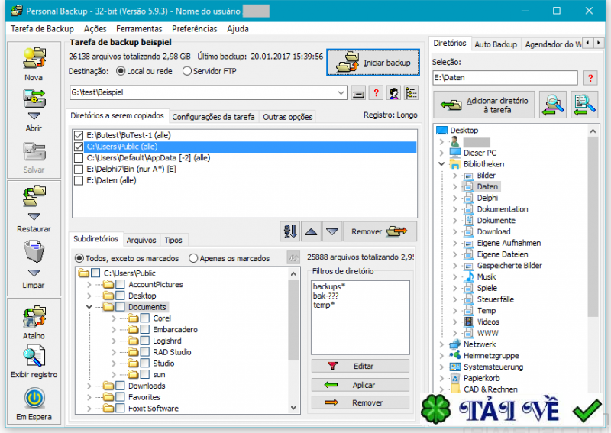Check the E:\Daten (alle) checkbox

(79, 181)
